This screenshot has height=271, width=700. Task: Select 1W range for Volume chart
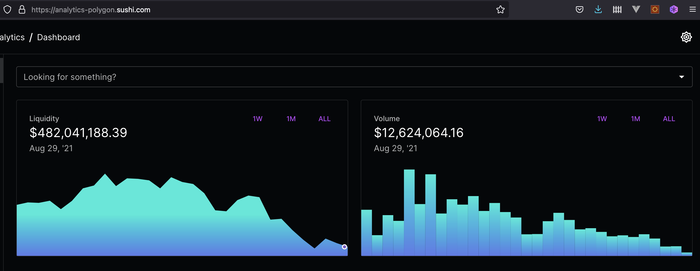602,119
